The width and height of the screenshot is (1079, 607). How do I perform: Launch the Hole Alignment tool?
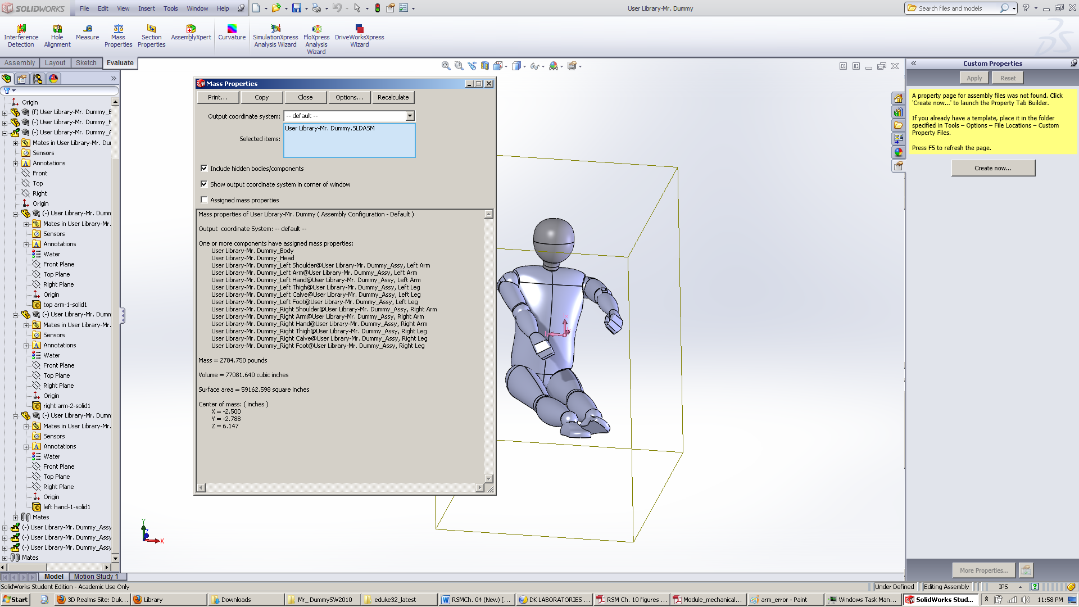tap(57, 36)
